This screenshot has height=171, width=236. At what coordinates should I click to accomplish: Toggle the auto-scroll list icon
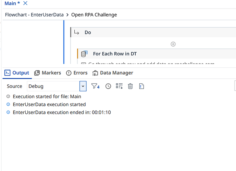[119, 86]
